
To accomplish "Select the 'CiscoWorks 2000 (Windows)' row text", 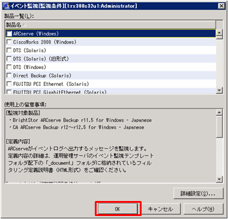I will pos(45,42).
